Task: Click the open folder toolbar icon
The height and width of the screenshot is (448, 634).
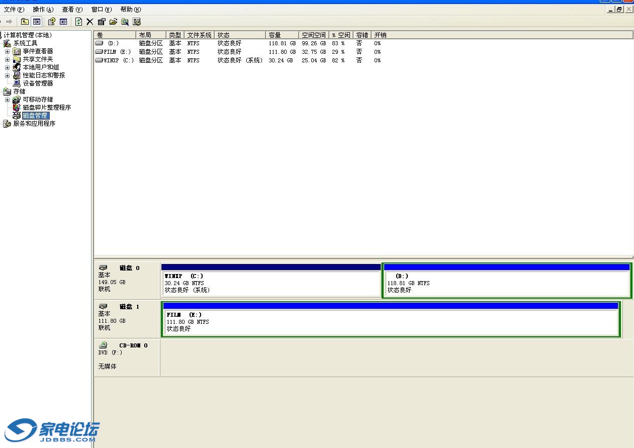Action: 113,22
